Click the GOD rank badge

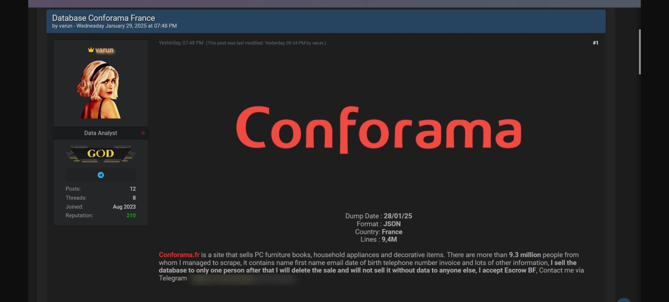(x=101, y=154)
